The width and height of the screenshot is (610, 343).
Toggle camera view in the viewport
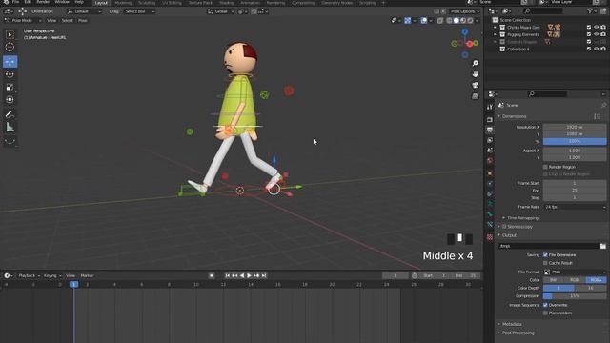coord(475,85)
